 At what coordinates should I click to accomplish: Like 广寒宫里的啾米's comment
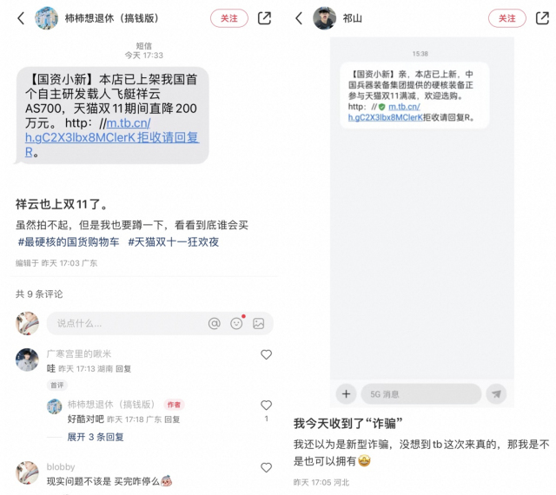[267, 354]
